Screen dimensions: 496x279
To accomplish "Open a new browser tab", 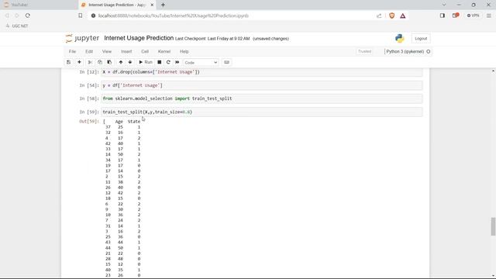I will [163, 5].
